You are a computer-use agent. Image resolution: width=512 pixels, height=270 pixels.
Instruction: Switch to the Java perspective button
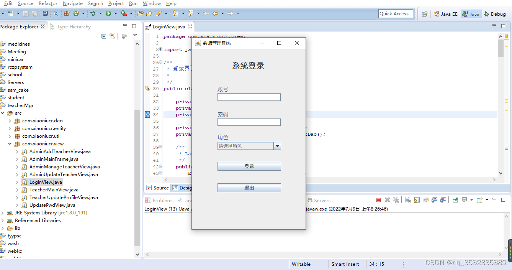tap(471, 14)
